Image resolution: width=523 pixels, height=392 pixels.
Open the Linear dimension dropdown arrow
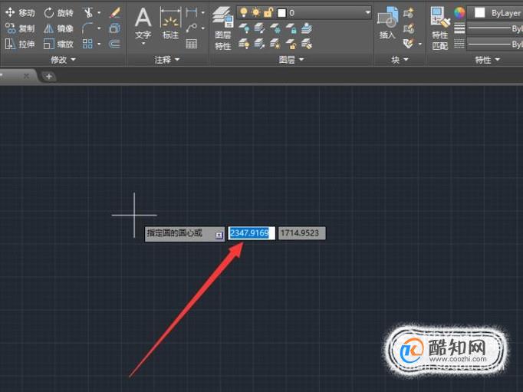(202, 13)
